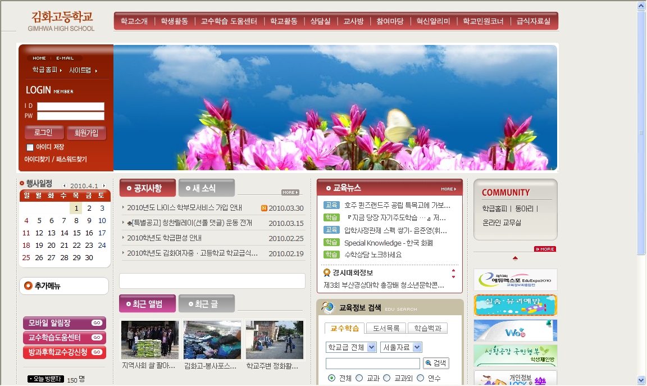Click red MORE badge under Community box

pyautogui.click(x=545, y=249)
